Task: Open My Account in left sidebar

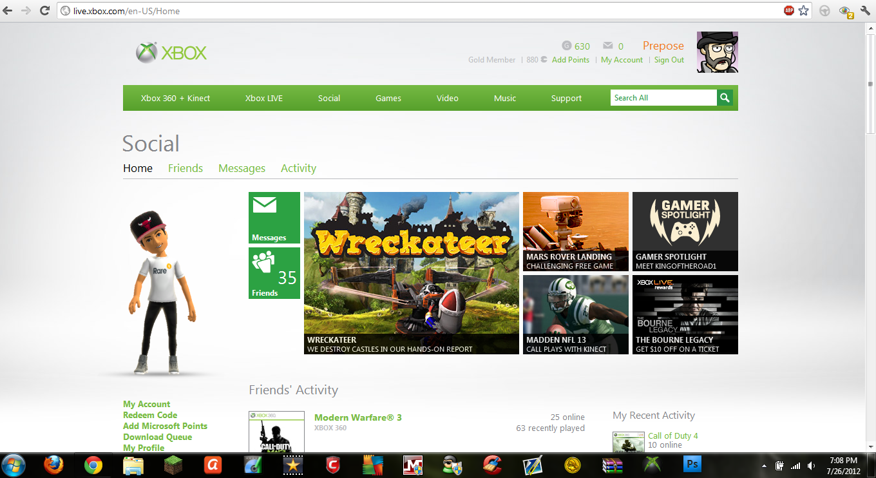Action: 147,404
